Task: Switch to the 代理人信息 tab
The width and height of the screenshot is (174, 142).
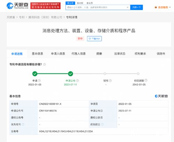Action: click(79, 54)
